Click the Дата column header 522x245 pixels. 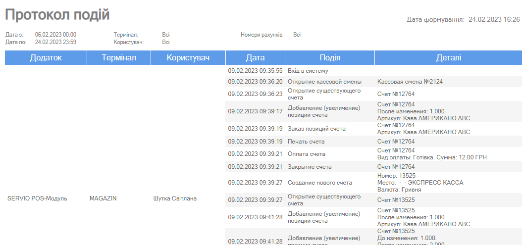pos(255,58)
